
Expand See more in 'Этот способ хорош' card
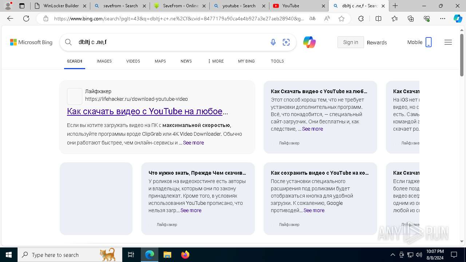pos(312,129)
